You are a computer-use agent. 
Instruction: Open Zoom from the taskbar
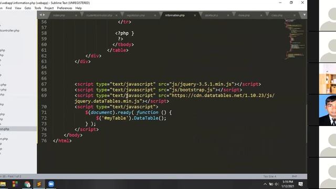point(51,184)
